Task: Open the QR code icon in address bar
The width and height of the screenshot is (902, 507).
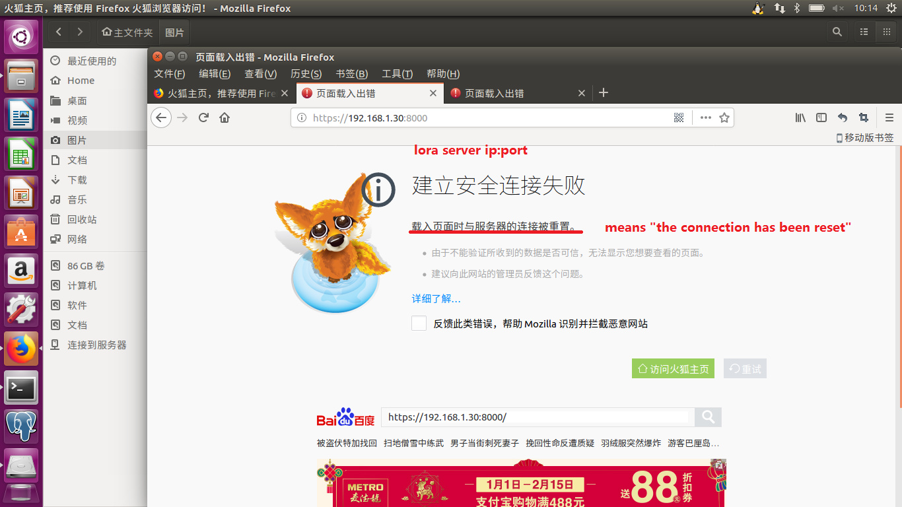Action: [678, 118]
